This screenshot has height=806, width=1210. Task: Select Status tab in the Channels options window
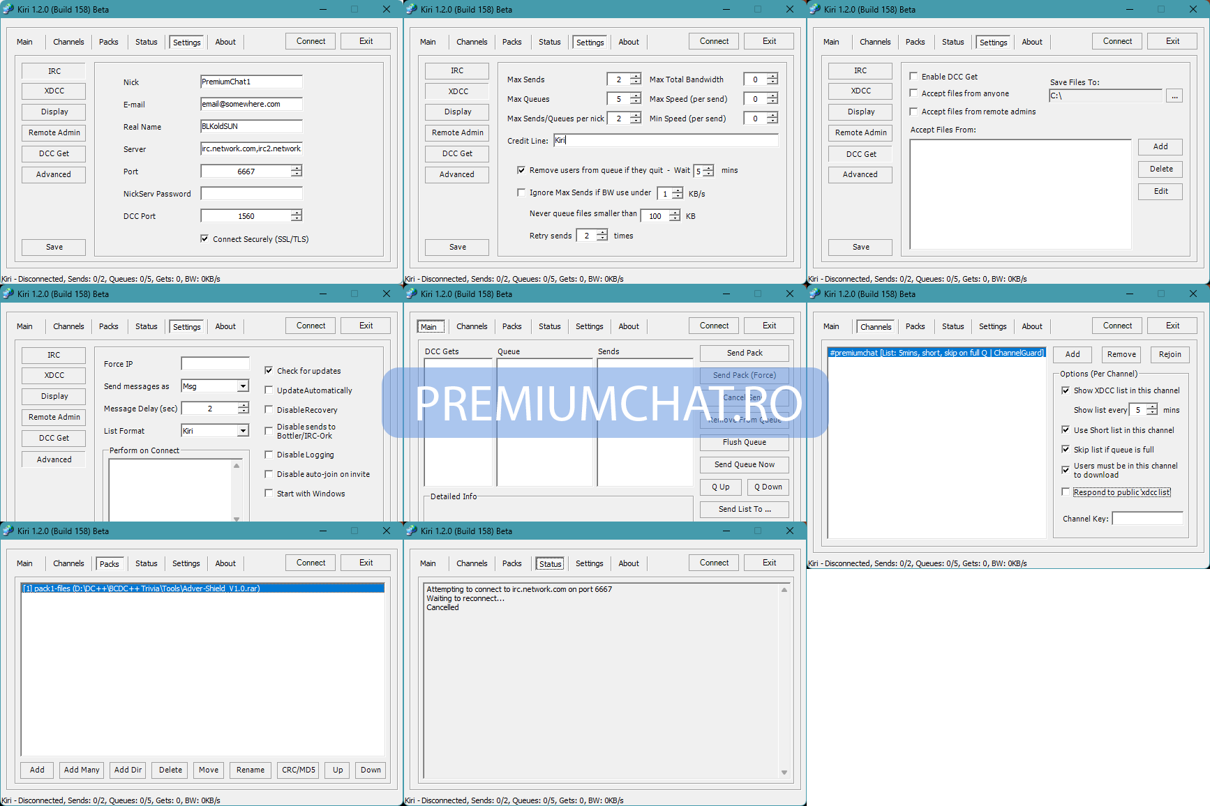pyautogui.click(x=953, y=326)
